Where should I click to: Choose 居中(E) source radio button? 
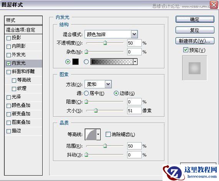(86, 93)
